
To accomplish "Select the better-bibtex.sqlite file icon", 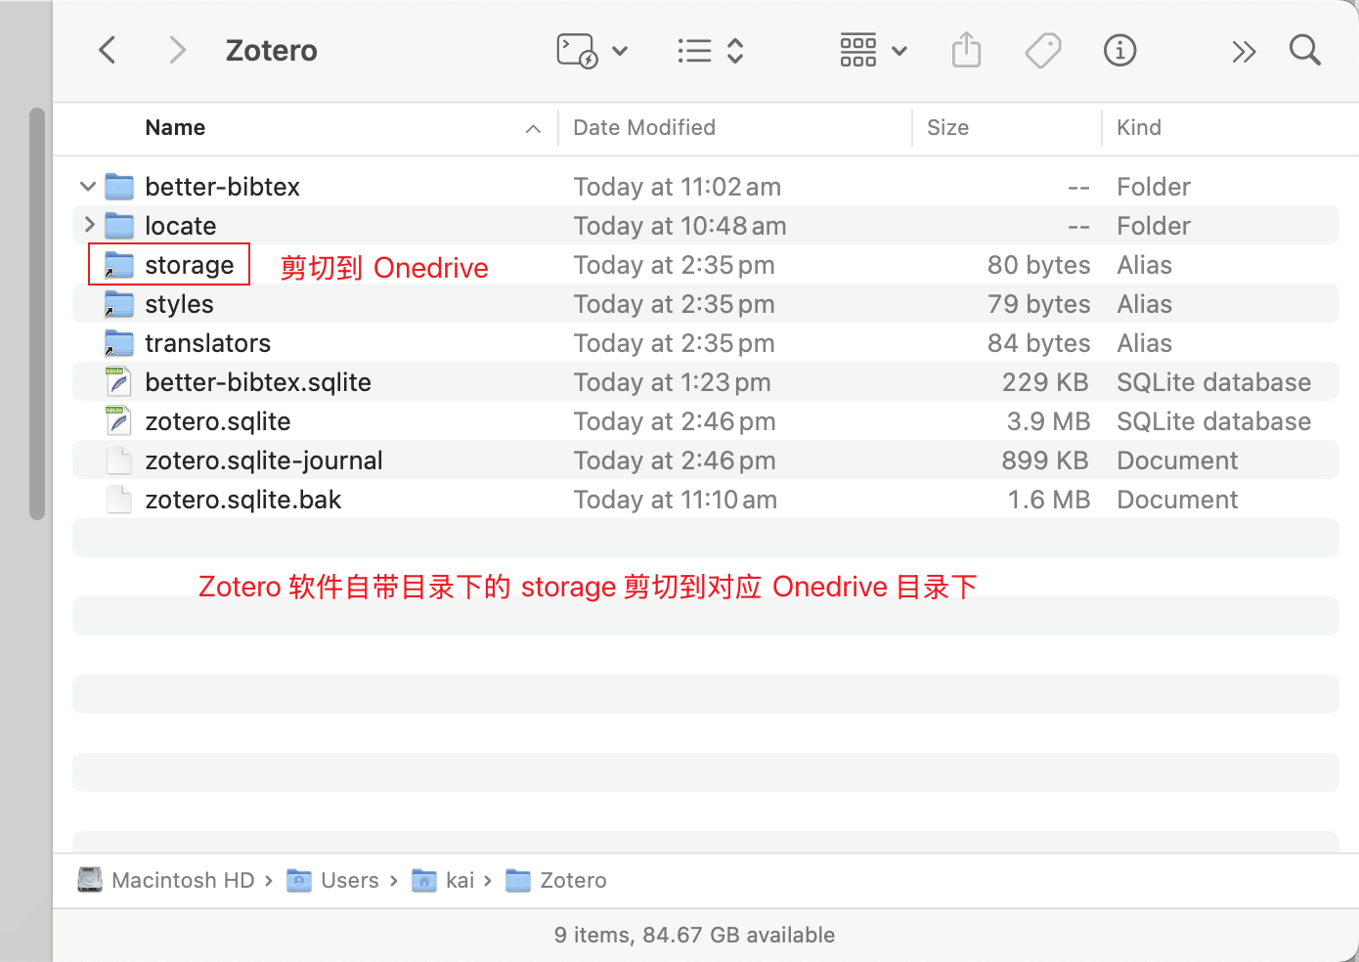I will [x=118, y=381].
